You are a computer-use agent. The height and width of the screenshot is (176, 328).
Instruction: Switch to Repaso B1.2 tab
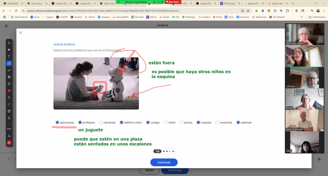pyautogui.click(x=254, y=4)
